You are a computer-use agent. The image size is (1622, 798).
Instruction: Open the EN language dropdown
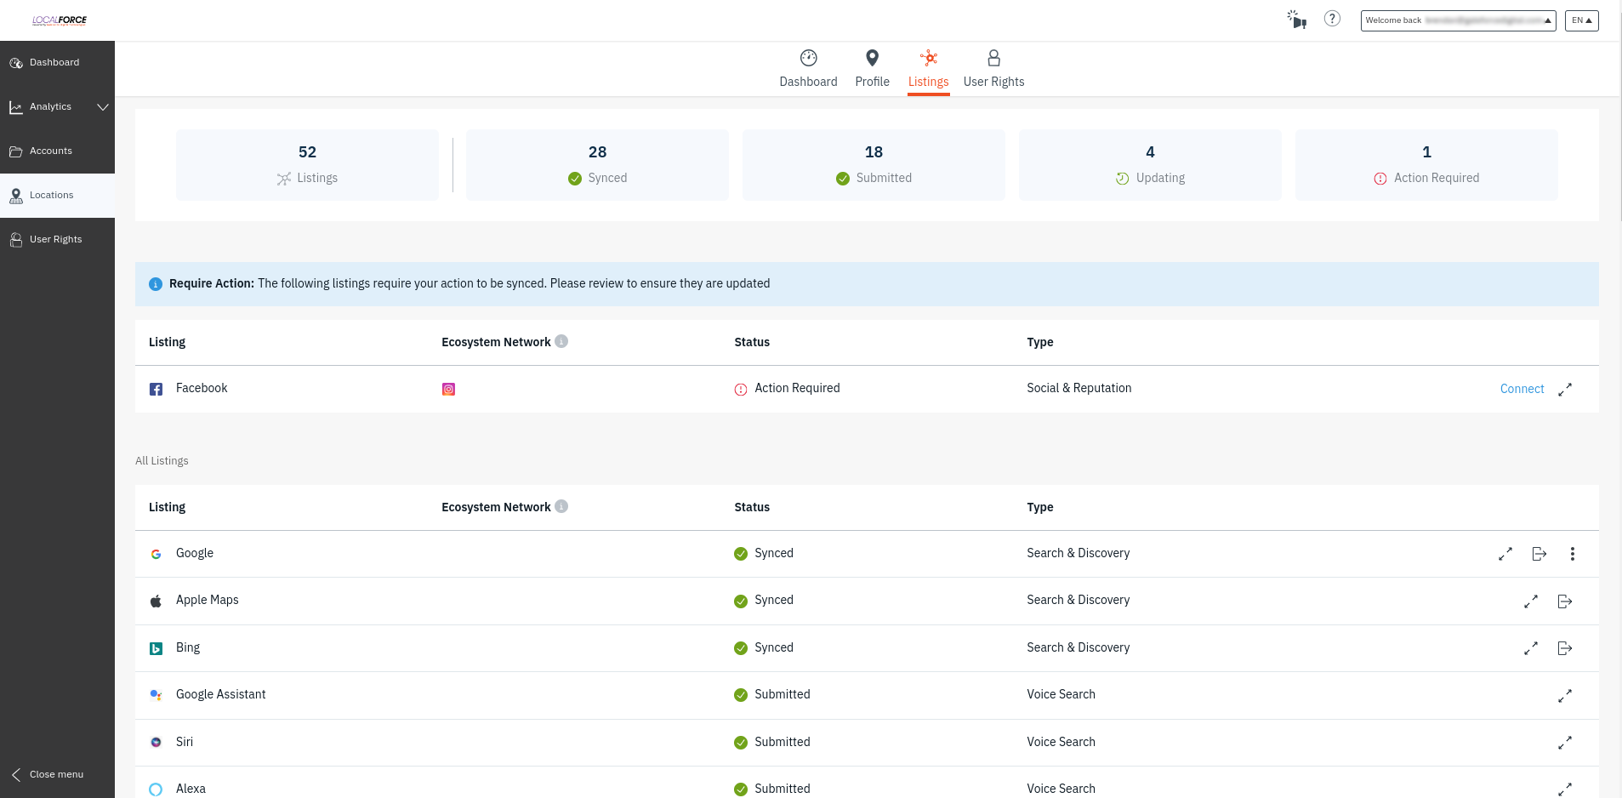tap(1581, 20)
